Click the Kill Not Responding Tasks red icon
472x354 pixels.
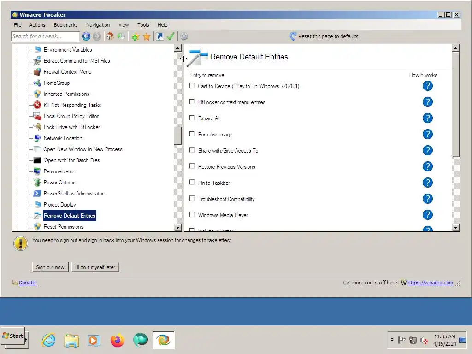click(x=37, y=105)
